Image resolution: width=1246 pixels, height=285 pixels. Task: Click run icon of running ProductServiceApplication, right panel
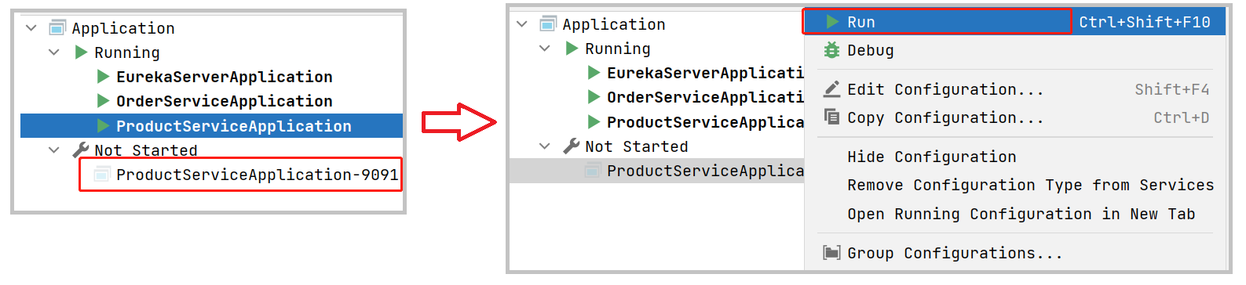(x=594, y=121)
